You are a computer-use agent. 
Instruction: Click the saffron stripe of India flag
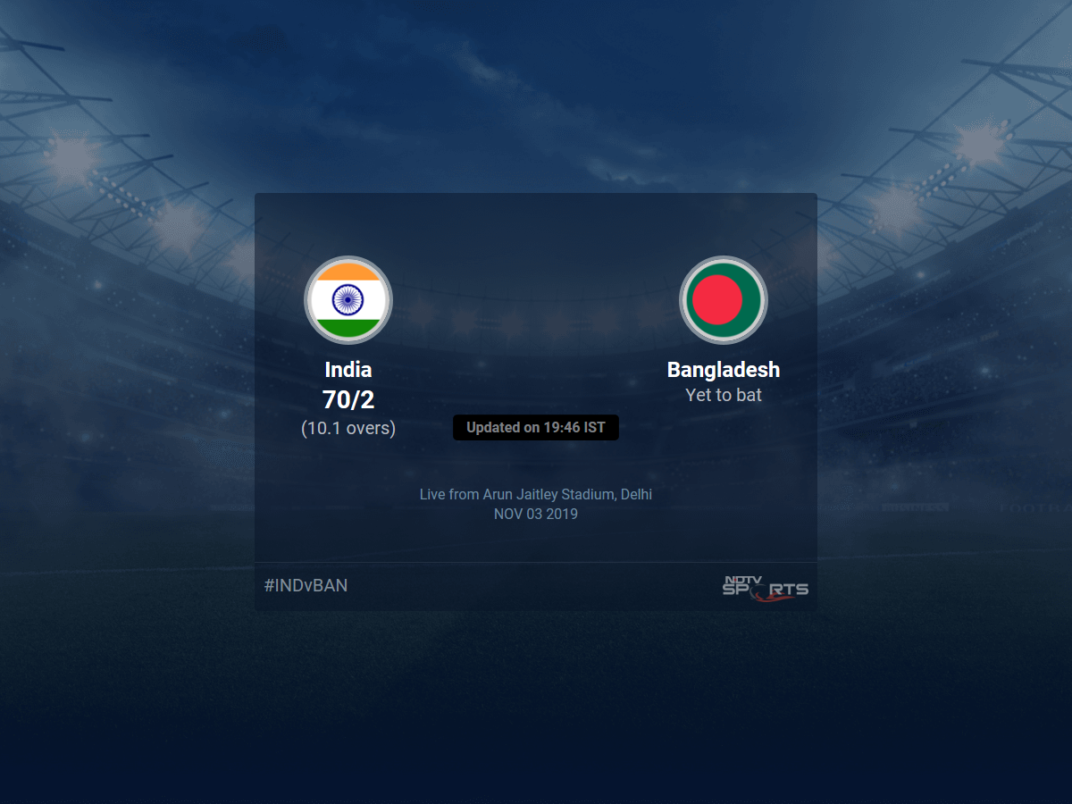click(348, 272)
